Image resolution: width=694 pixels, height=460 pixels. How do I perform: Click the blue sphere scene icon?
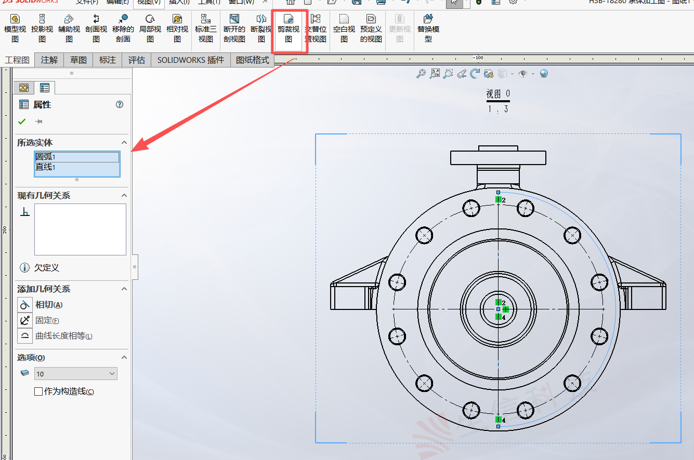[x=544, y=73]
